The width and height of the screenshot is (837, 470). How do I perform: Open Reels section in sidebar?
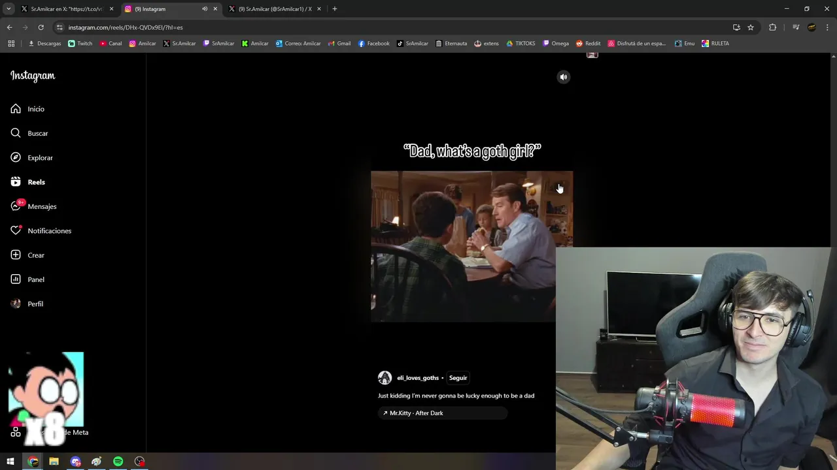click(27, 182)
